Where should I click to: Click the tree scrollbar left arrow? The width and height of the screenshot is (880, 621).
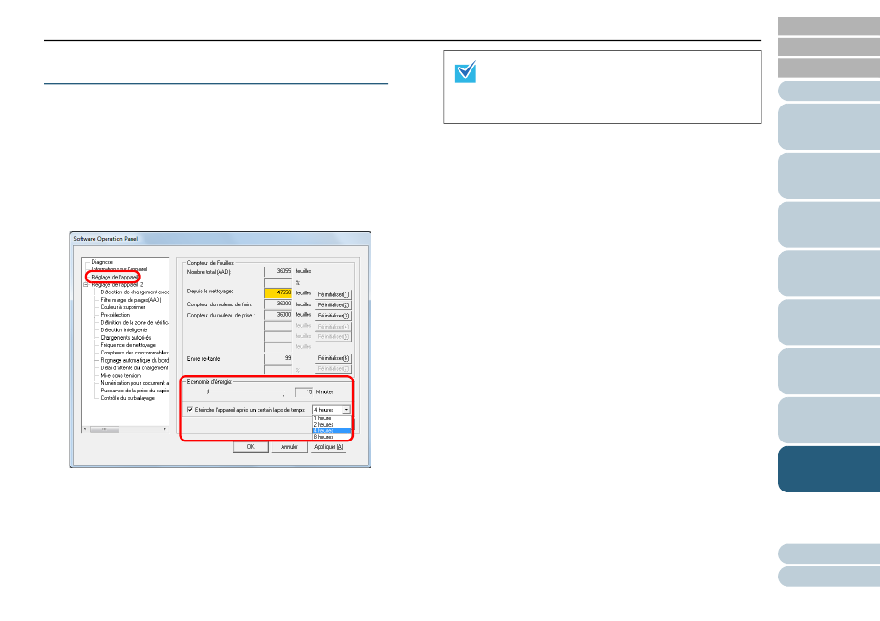85,429
